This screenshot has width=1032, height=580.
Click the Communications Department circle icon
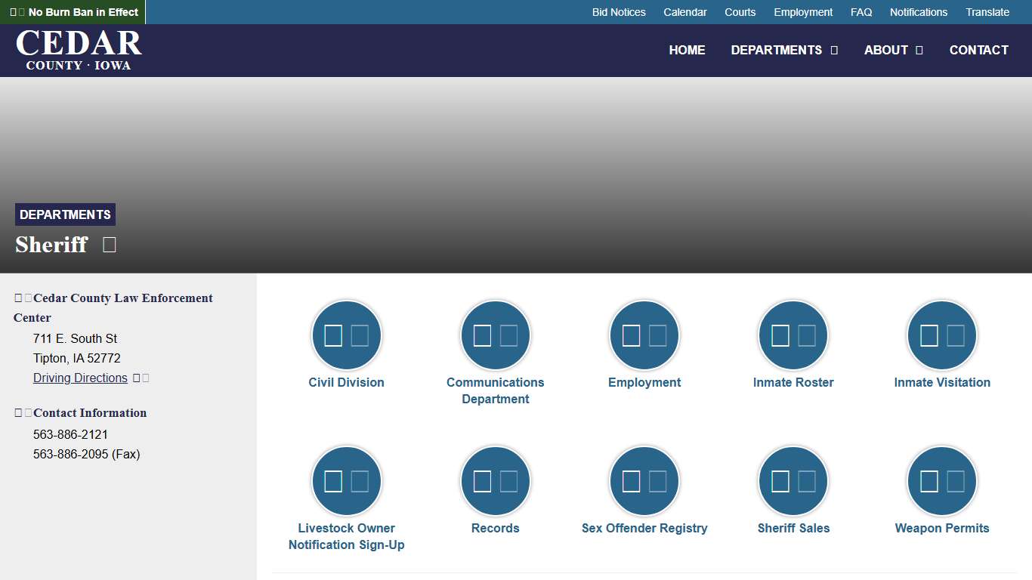495,335
